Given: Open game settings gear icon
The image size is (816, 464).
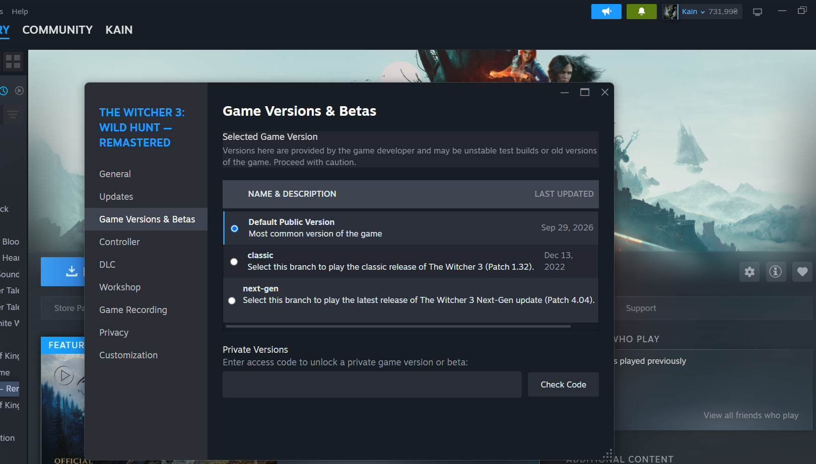Looking at the screenshot, I should click(750, 272).
